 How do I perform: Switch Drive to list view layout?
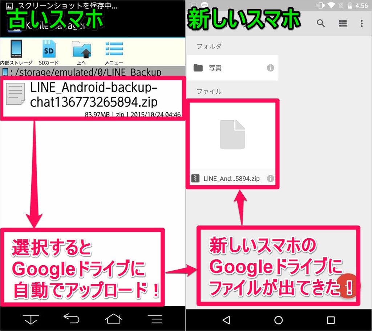click(343, 24)
